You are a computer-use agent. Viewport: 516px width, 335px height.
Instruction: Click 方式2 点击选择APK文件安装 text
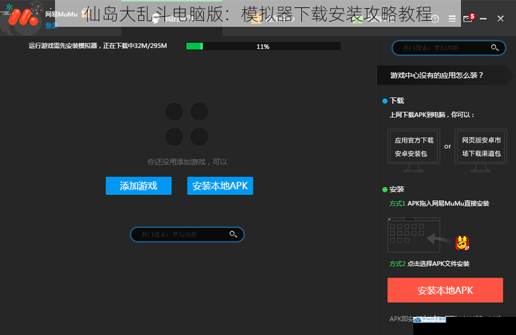[429, 264]
